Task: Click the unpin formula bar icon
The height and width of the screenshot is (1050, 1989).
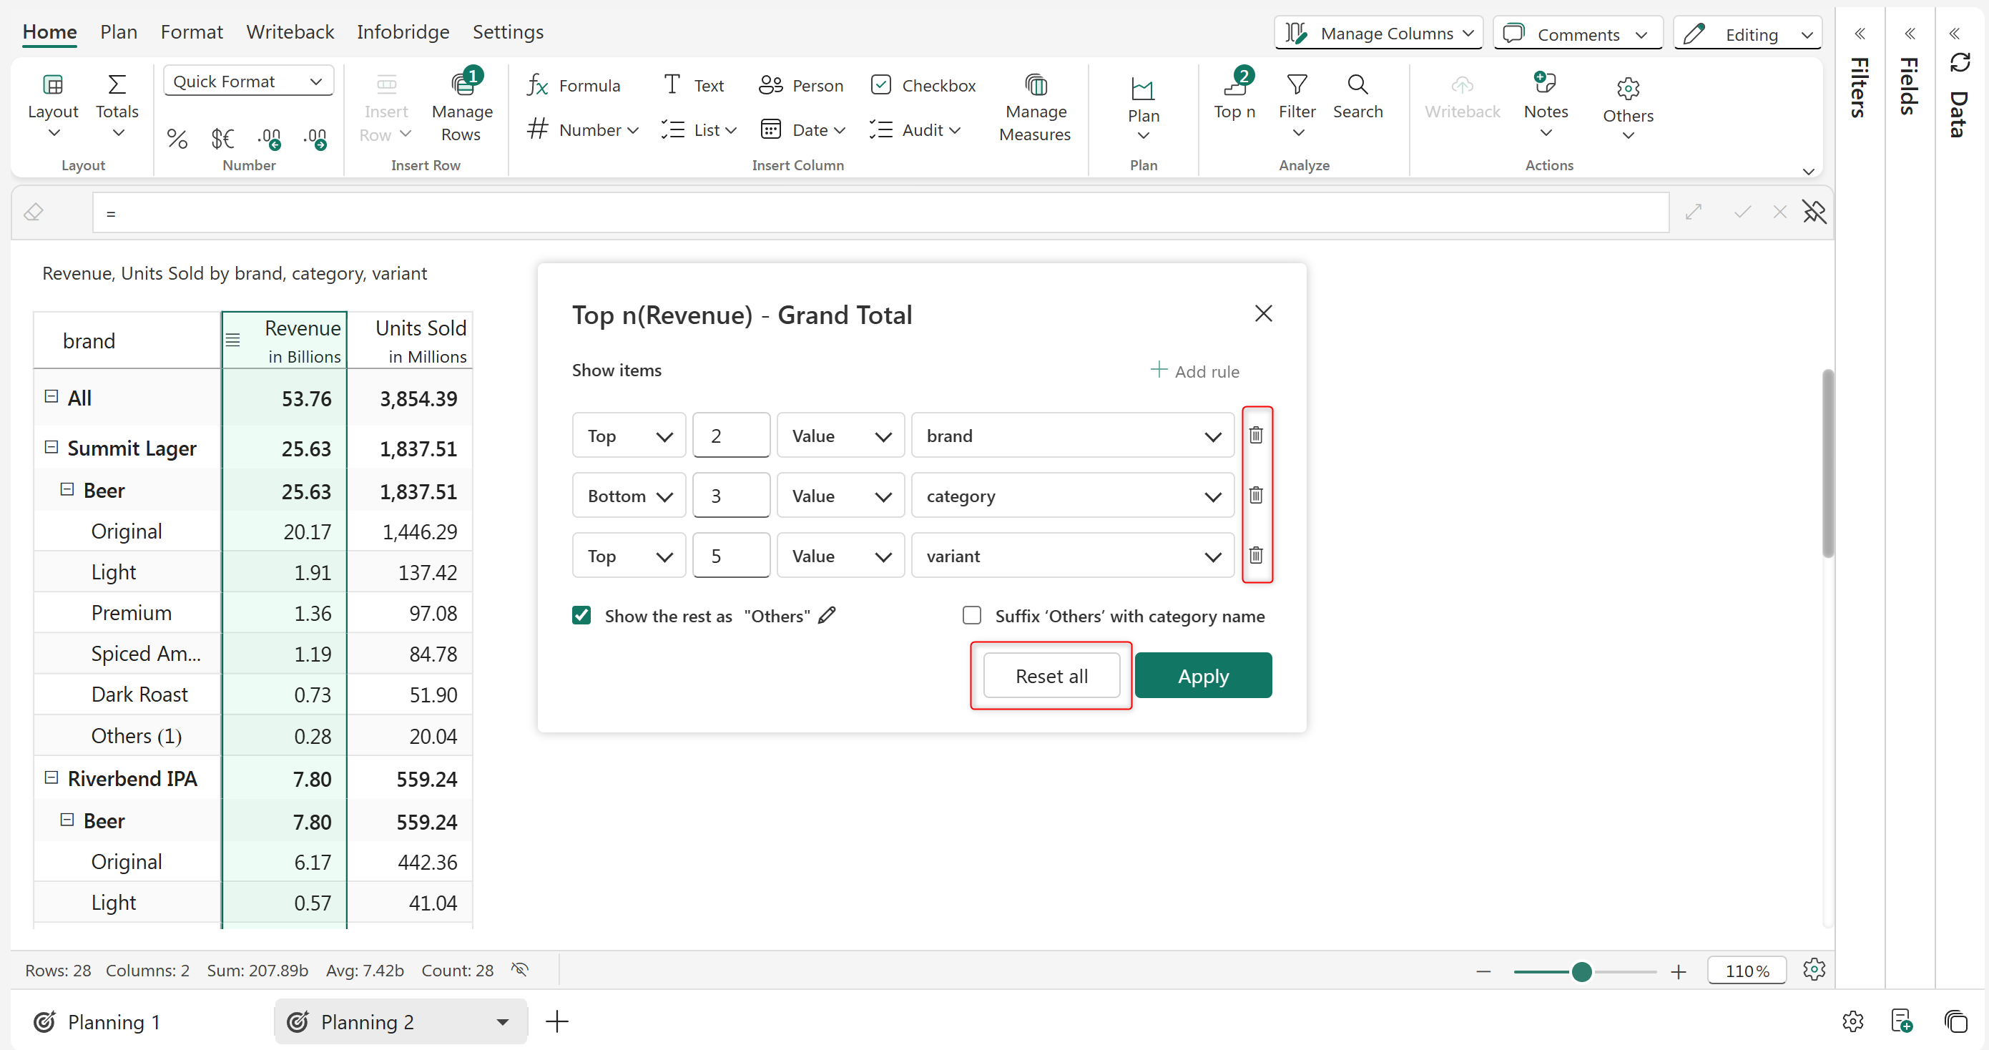Action: click(x=1814, y=212)
